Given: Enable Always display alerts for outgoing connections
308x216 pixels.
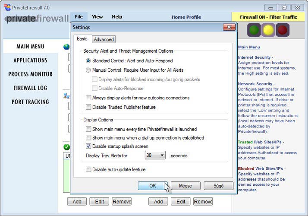Looking at the screenshot, I should [88, 98].
